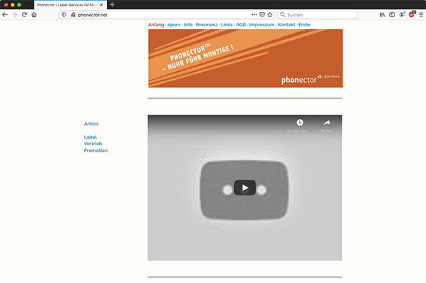Image resolution: width=426 pixels, height=283 pixels.
Task: Click the phonector logo in the banner
Action: pyautogui.click(x=310, y=79)
